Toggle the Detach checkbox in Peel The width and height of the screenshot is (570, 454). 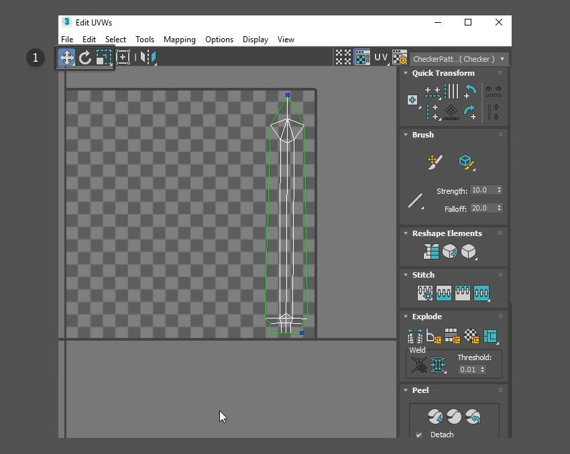pyautogui.click(x=419, y=435)
